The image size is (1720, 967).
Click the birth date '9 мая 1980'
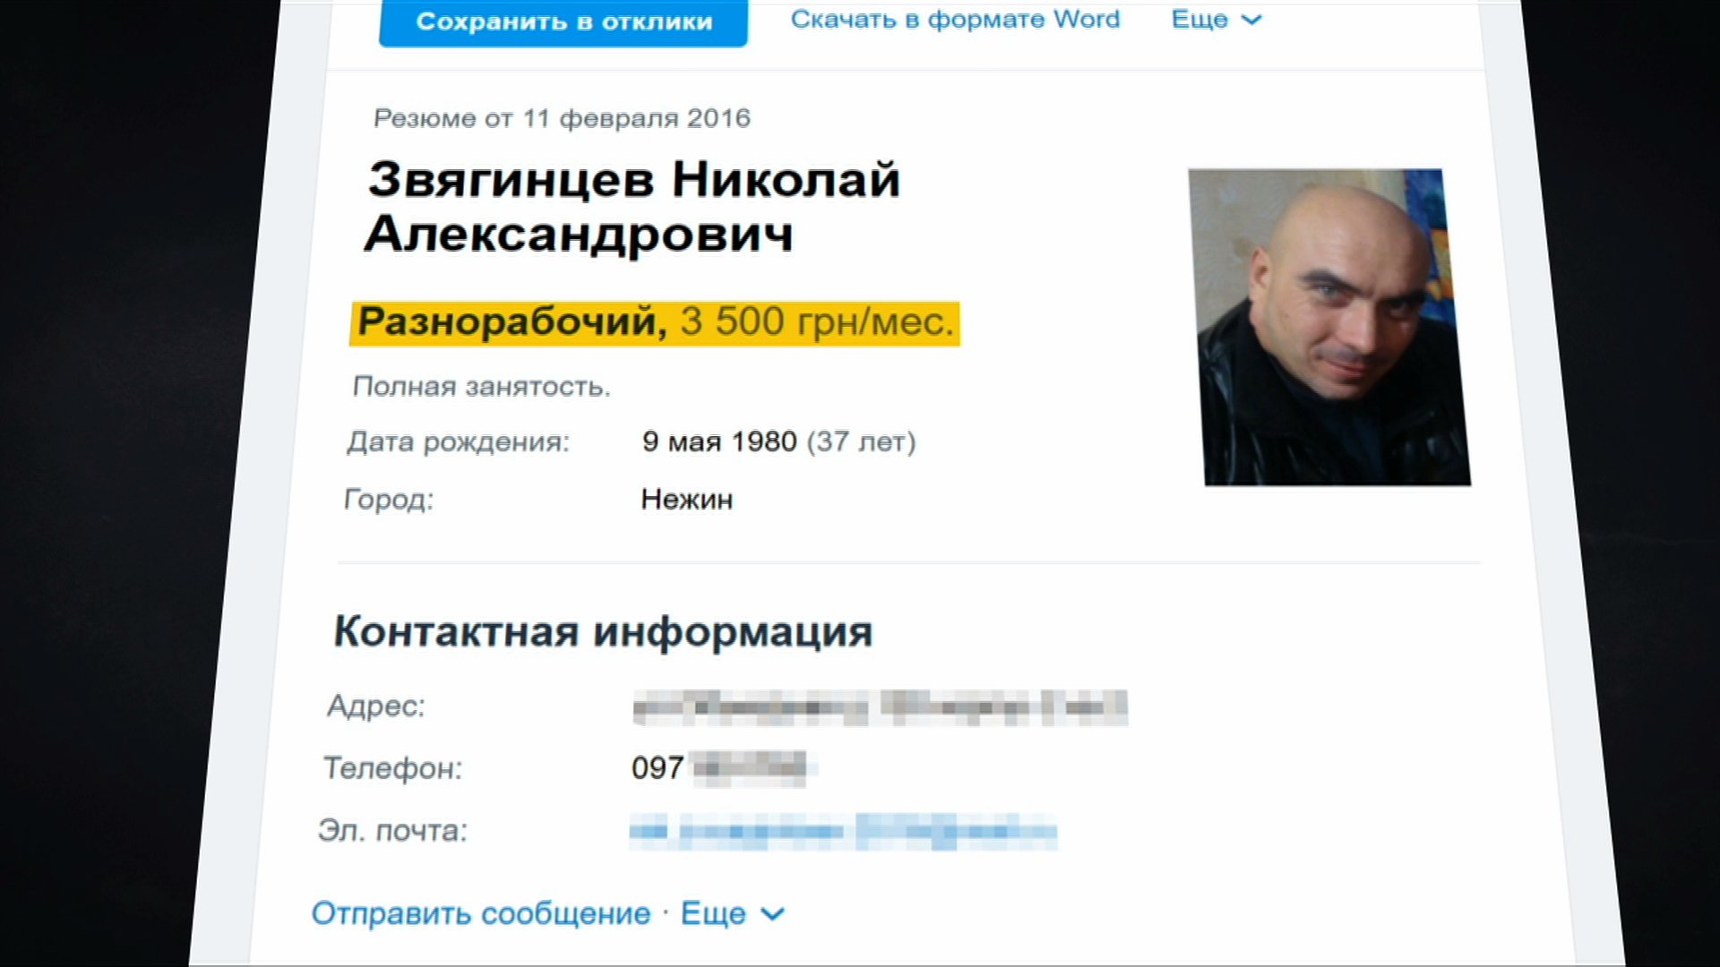coord(719,441)
